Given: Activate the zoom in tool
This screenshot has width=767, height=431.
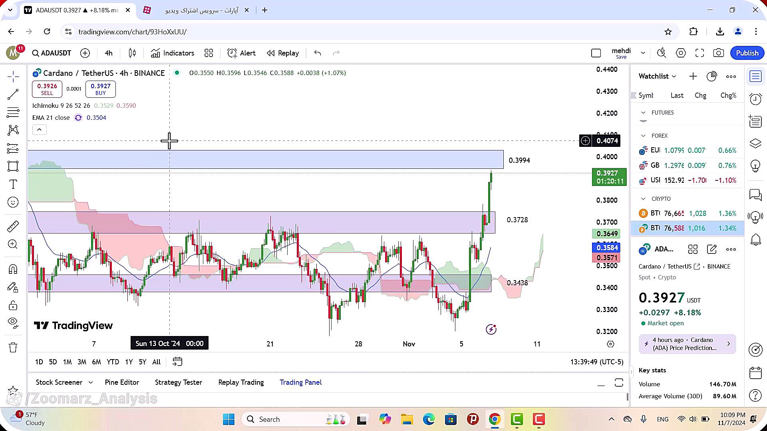Looking at the screenshot, I should tap(13, 244).
